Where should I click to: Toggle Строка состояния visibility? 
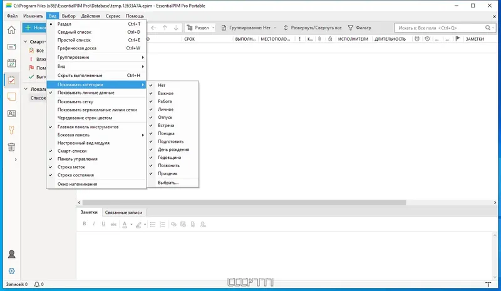[x=96, y=175]
